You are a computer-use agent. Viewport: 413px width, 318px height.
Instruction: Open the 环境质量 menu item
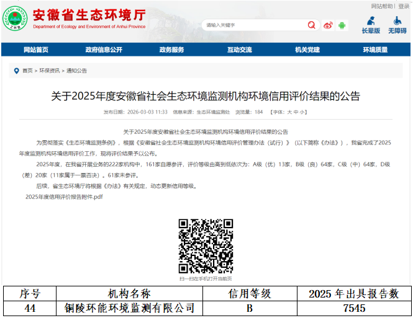coord(375,50)
